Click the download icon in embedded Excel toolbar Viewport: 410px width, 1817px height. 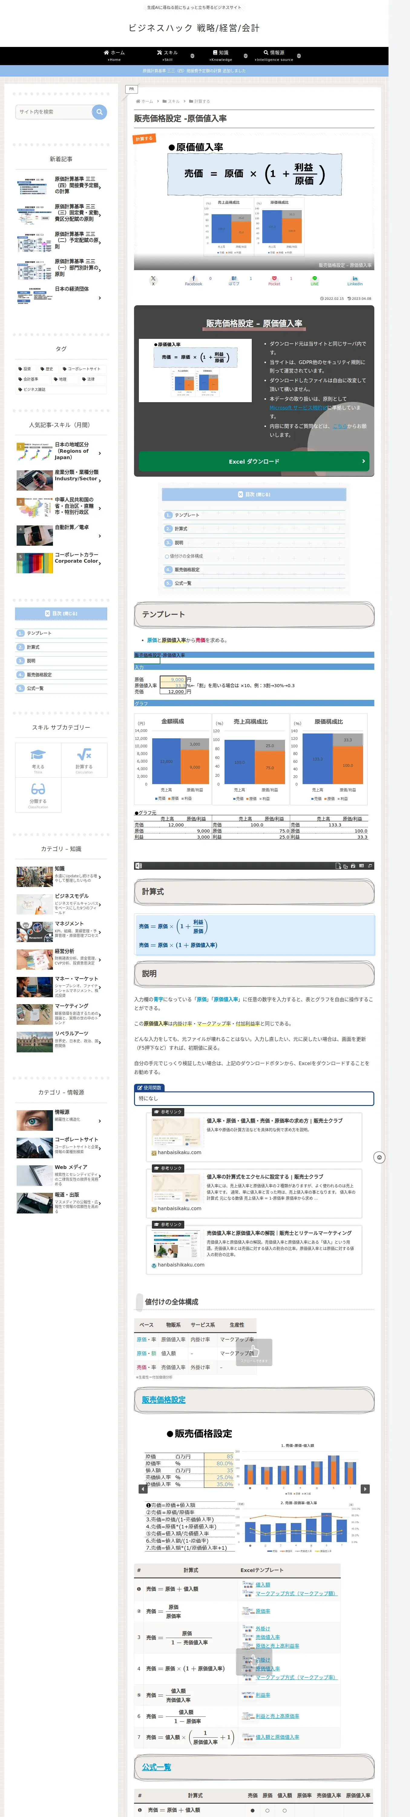coord(338,865)
